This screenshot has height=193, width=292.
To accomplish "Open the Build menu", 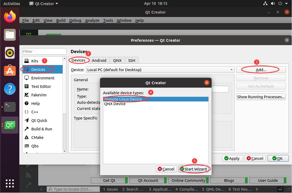I will coord(61,20).
